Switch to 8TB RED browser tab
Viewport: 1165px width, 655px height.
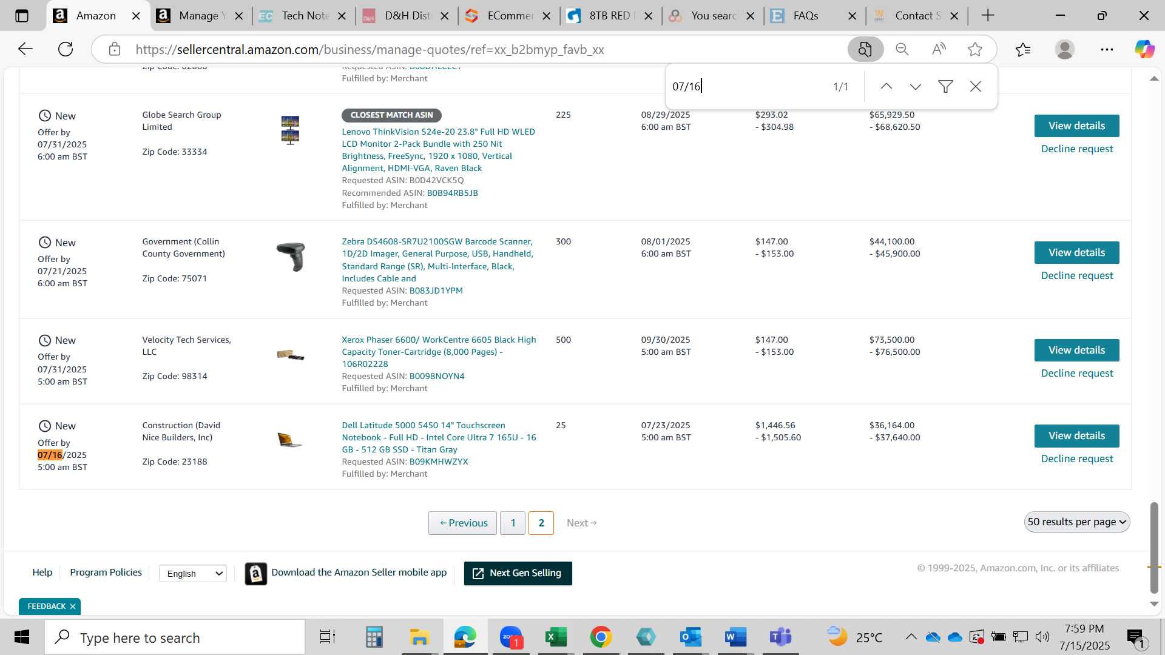click(609, 16)
